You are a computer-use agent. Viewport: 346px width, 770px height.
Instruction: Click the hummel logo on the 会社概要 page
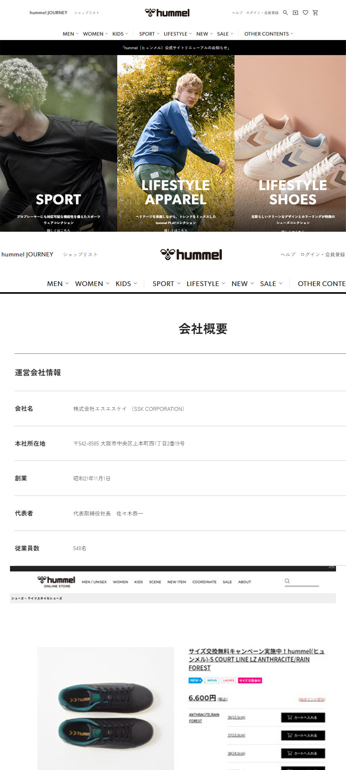coord(191,254)
